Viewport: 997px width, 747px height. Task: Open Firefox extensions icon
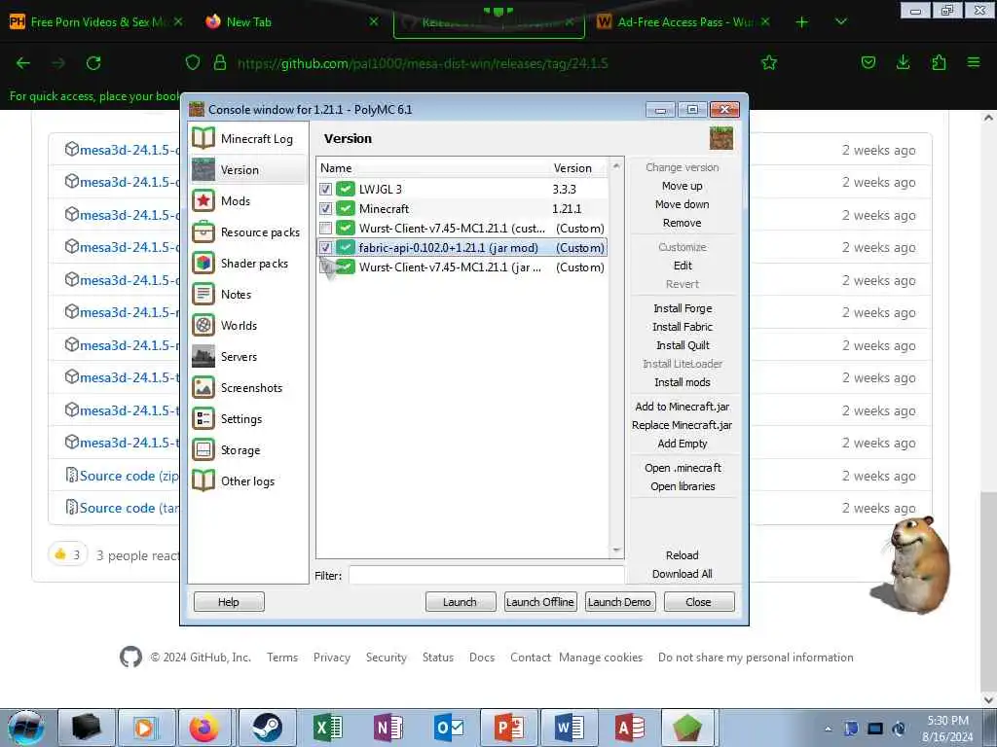tap(939, 62)
